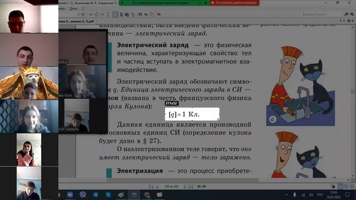This screenshot has height=200, width=356.
Task: Select the PDF document tab
Action: point(77,21)
